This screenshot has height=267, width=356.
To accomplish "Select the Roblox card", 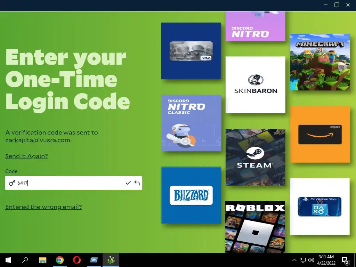I will pos(255,227).
